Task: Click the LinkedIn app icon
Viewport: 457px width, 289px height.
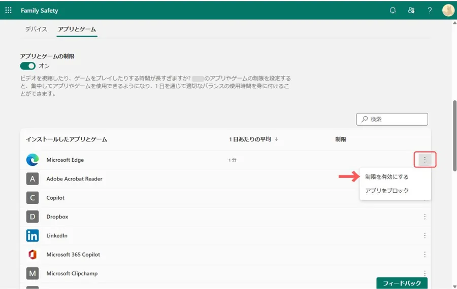Action: tap(32, 236)
